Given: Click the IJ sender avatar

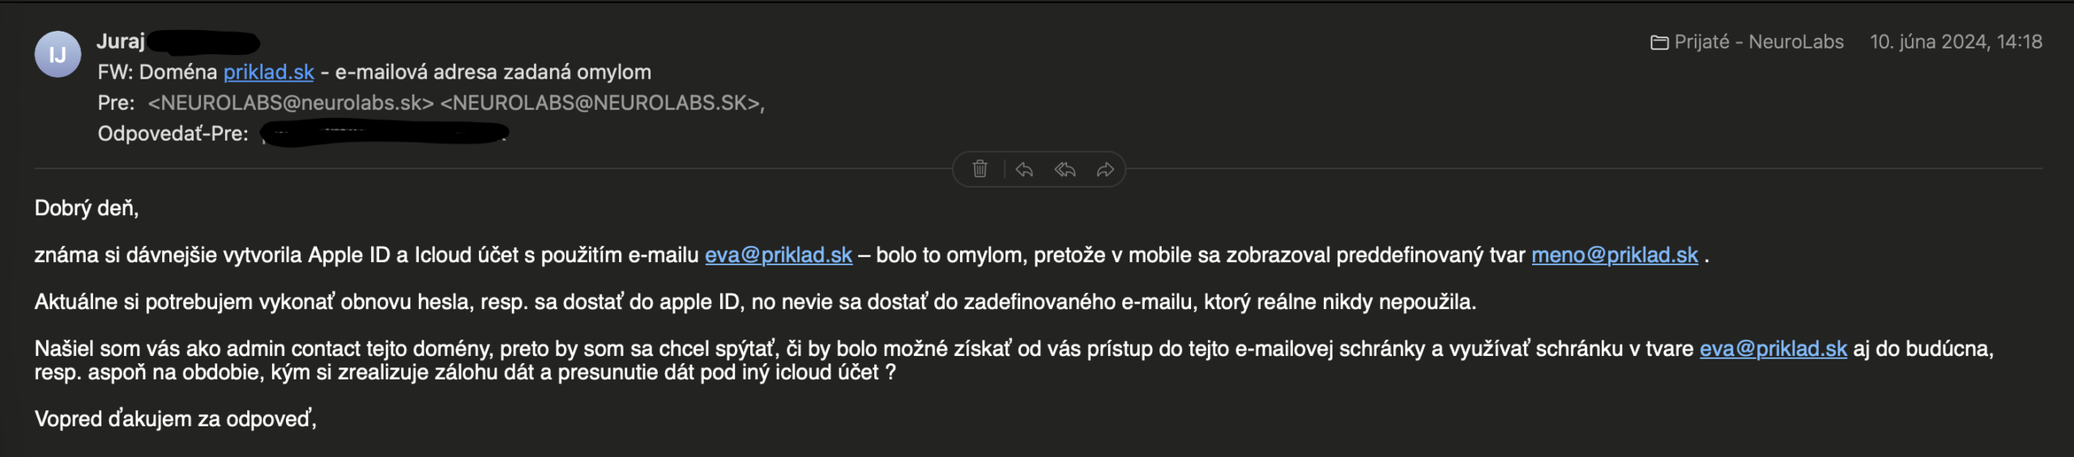Looking at the screenshot, I should point(58,54).
